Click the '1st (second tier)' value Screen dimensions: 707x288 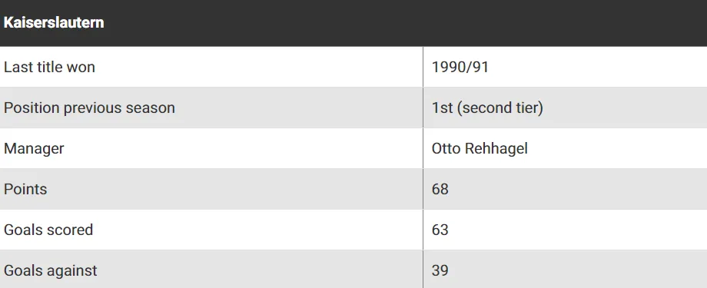[487, 108]
